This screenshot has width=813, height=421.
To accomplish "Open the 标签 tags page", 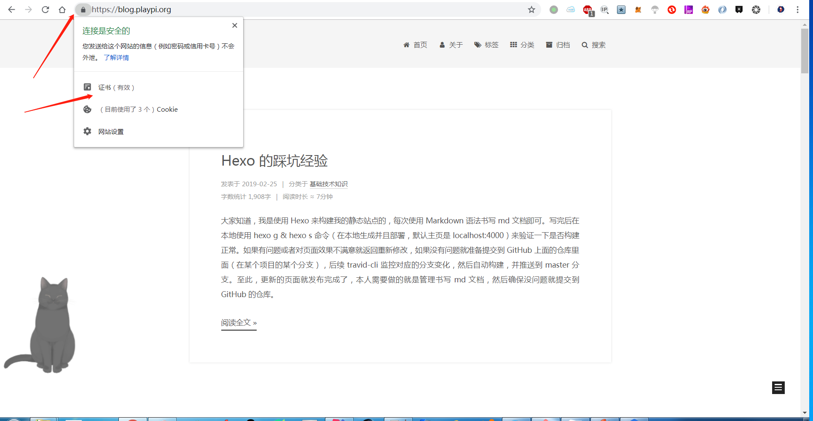I will (x=486, y=45).
